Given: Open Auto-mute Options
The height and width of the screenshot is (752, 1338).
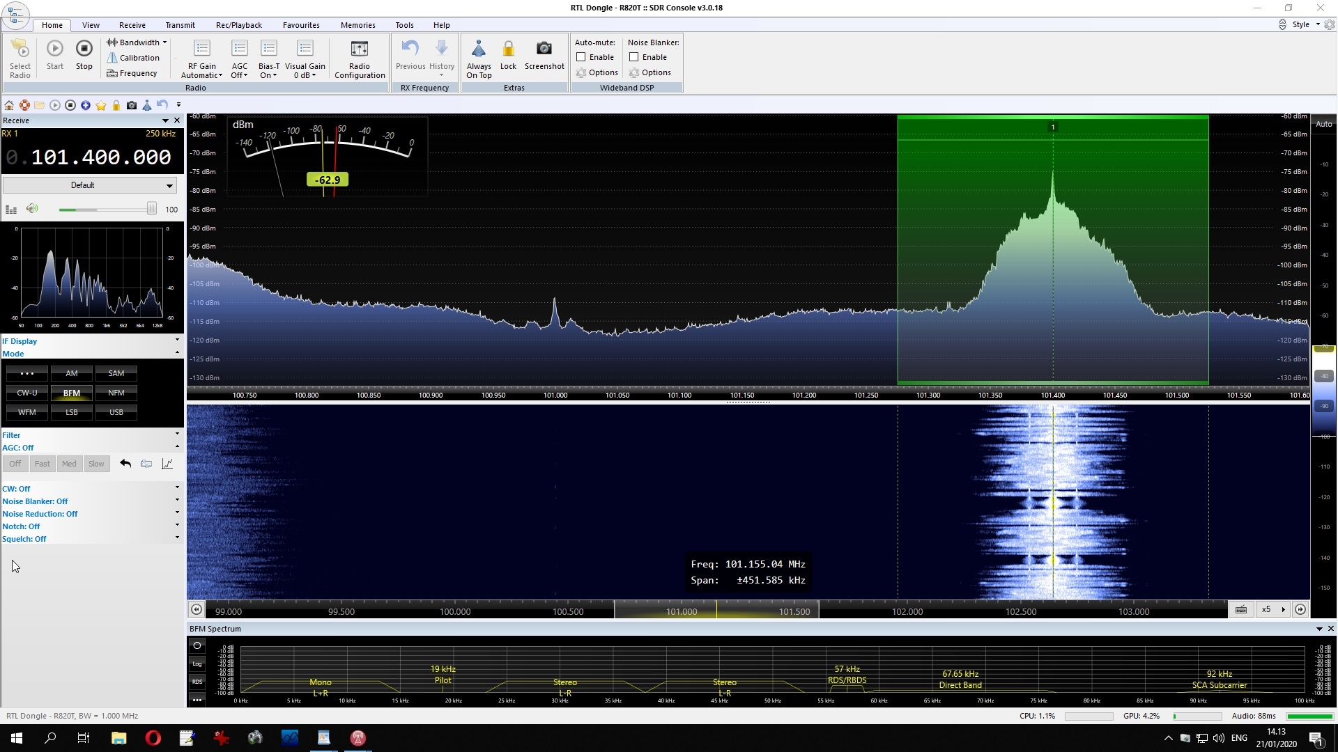Looking at the screenshot, I should click(597, 72).
